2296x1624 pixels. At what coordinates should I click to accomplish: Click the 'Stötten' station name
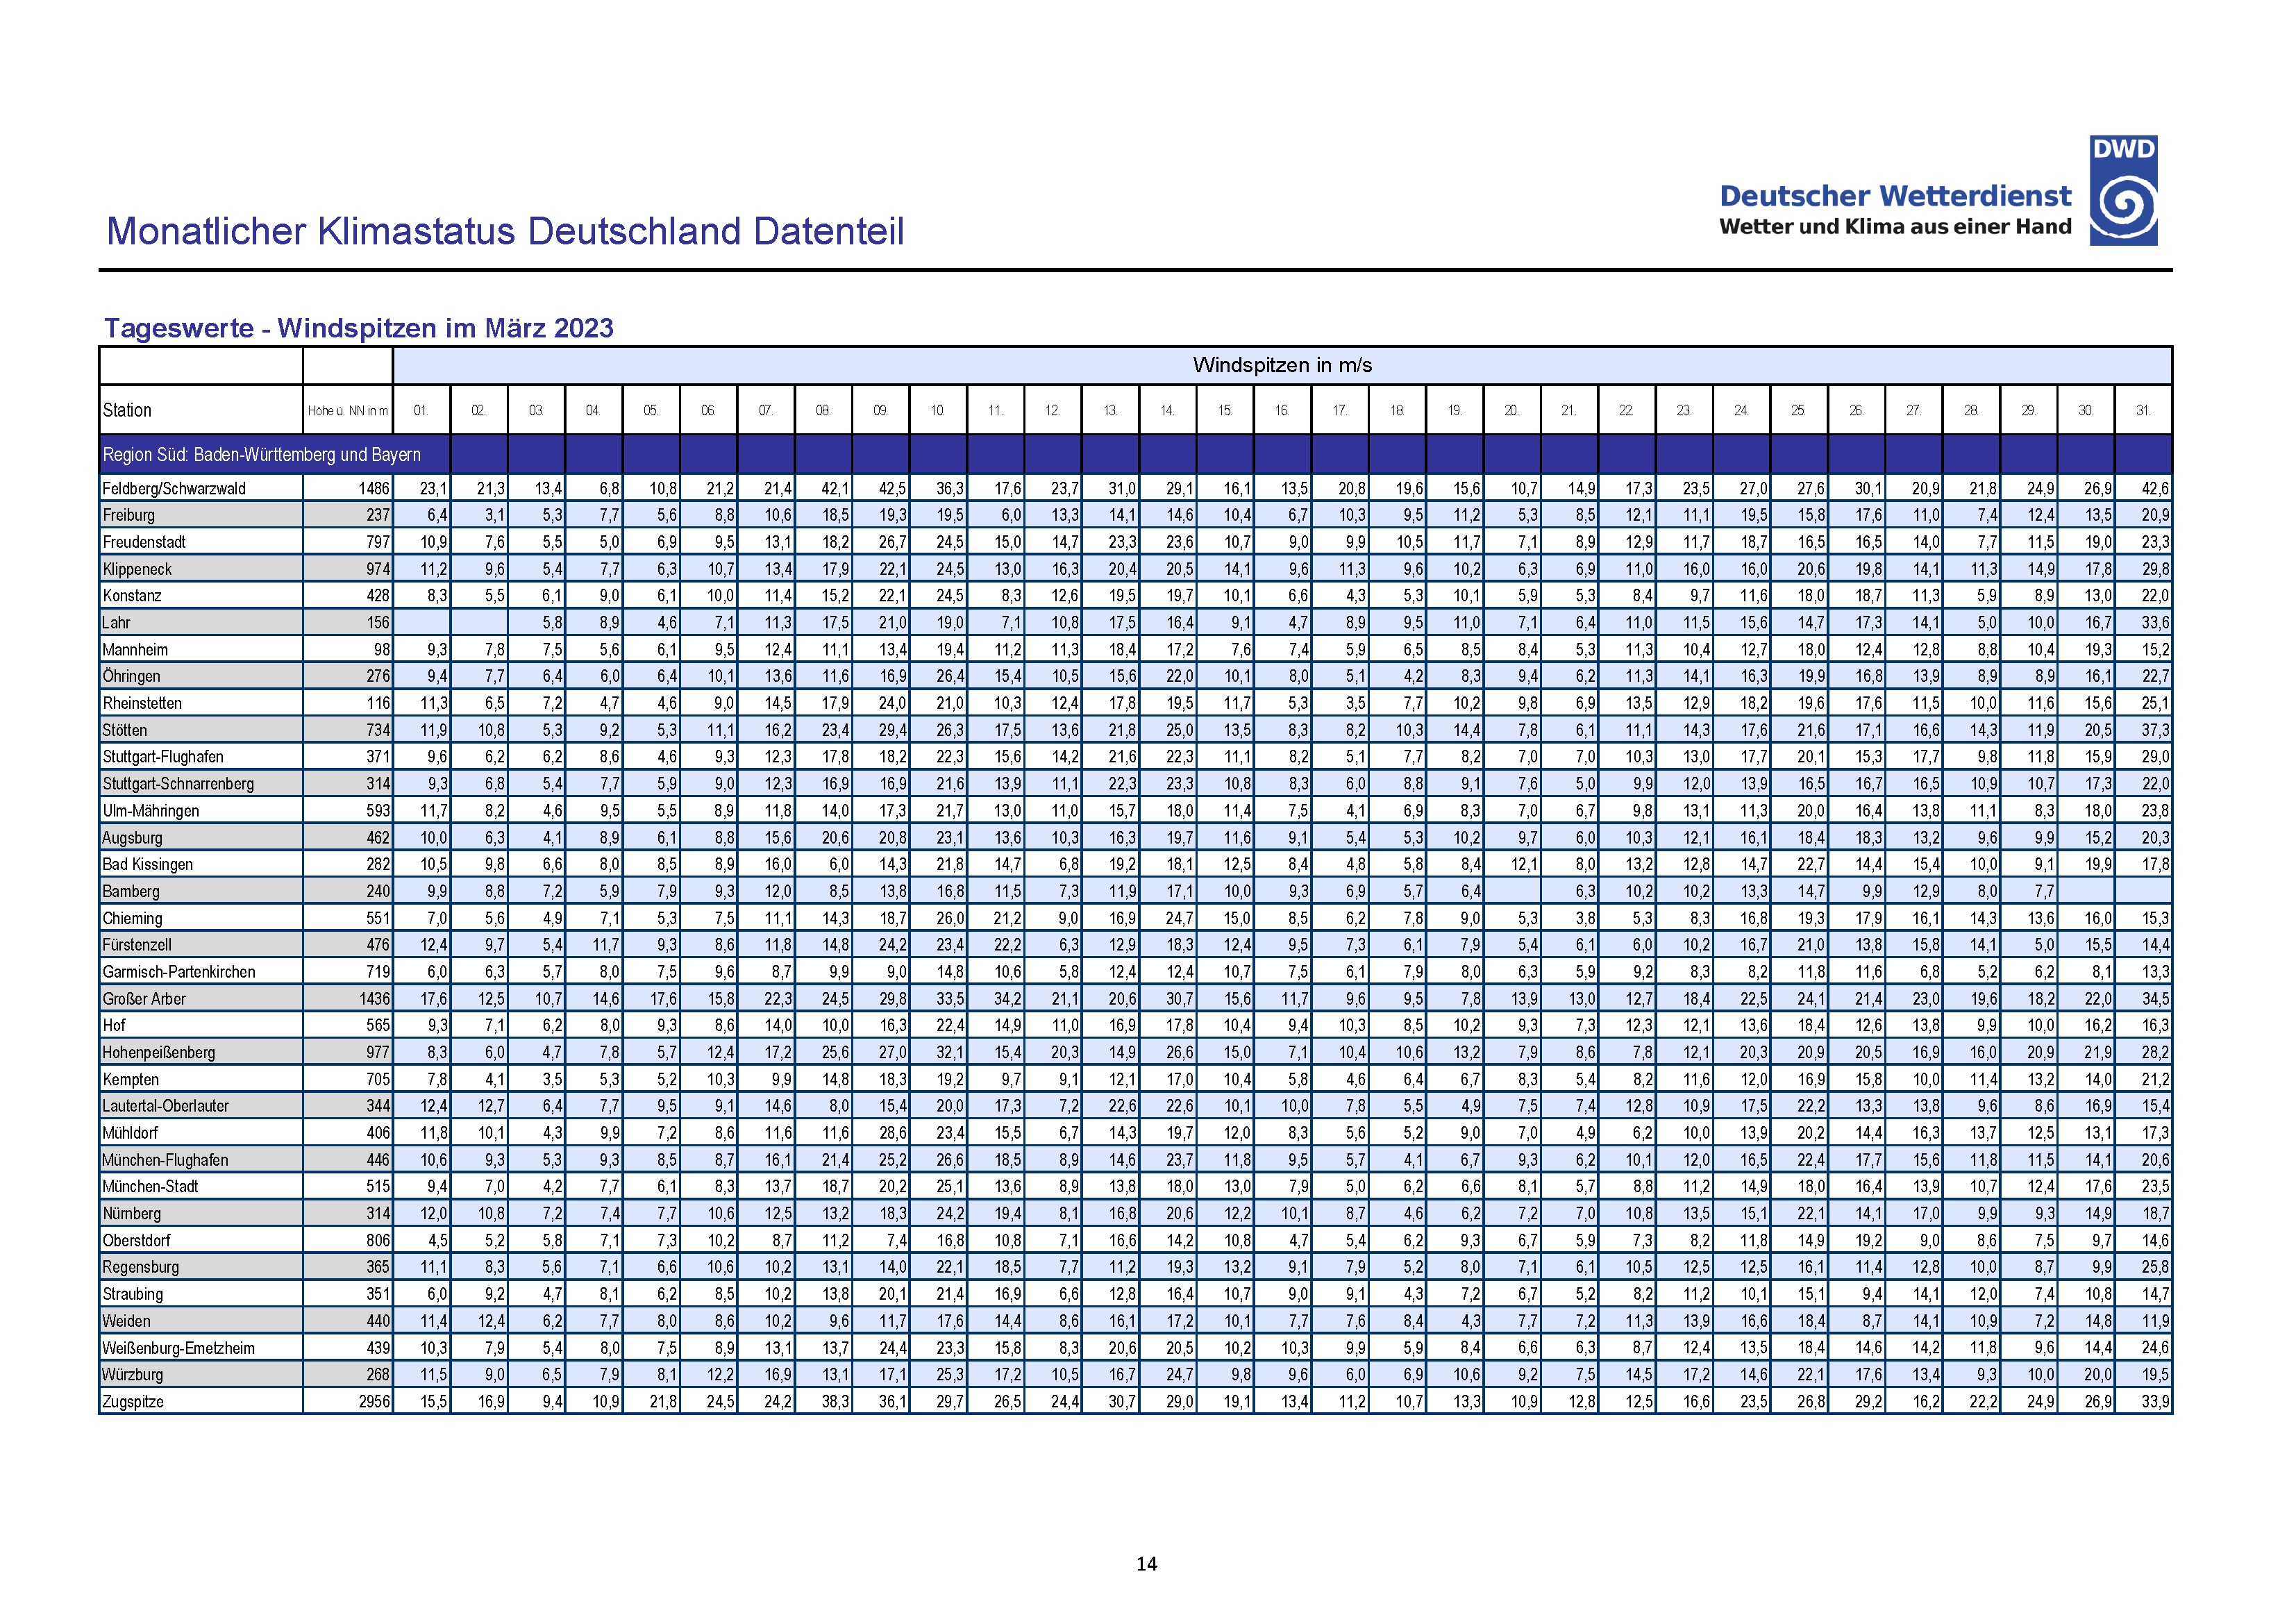(x=125, y=730)
